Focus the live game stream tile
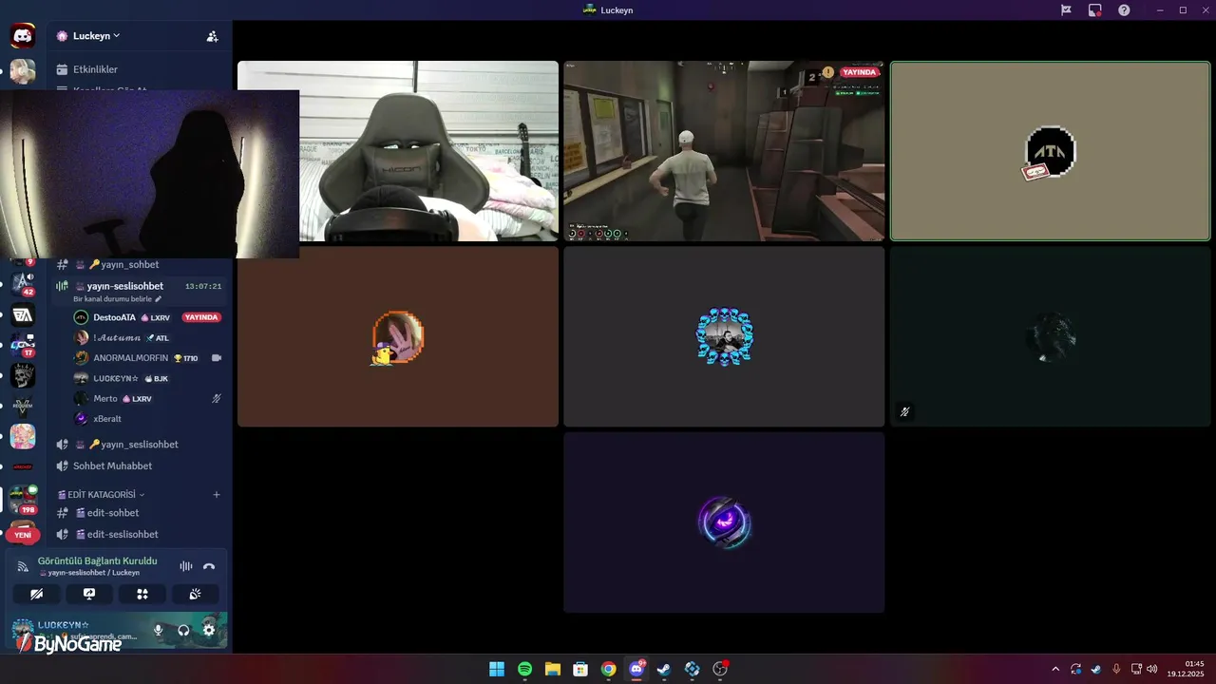 (x=724, y=151)
